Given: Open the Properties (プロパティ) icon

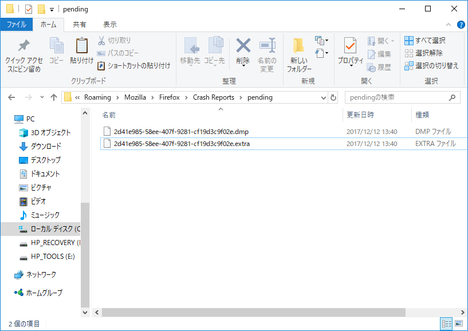Looking at the screenshot, I should [x=351, y=46].
